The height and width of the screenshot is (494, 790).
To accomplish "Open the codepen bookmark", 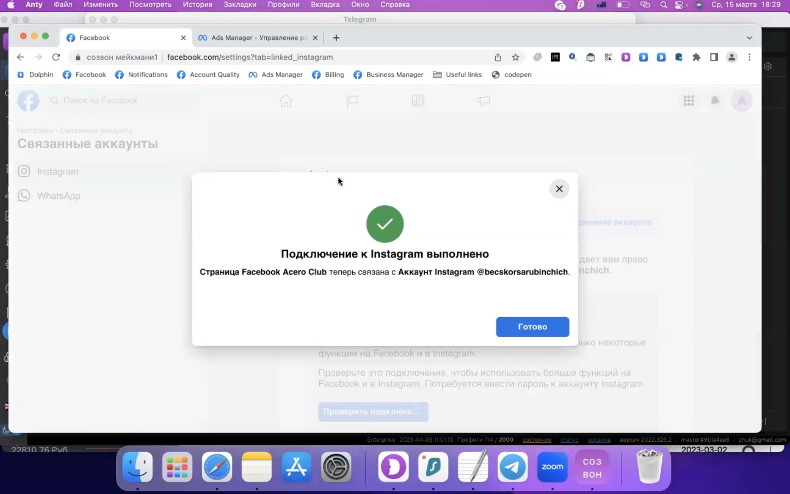I will 511,74.
